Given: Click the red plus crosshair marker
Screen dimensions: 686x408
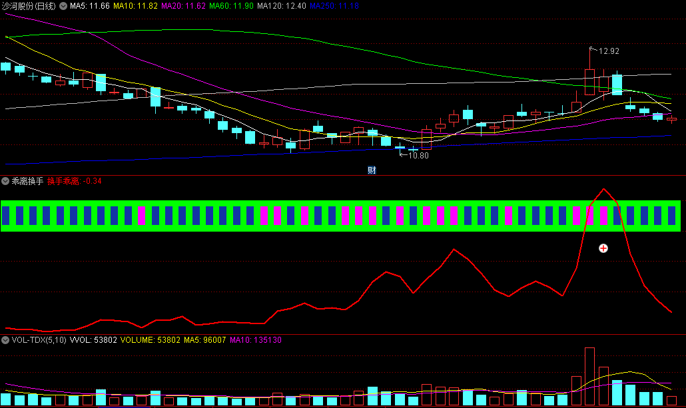Looking at the screenshot, I should click(603, 248).
